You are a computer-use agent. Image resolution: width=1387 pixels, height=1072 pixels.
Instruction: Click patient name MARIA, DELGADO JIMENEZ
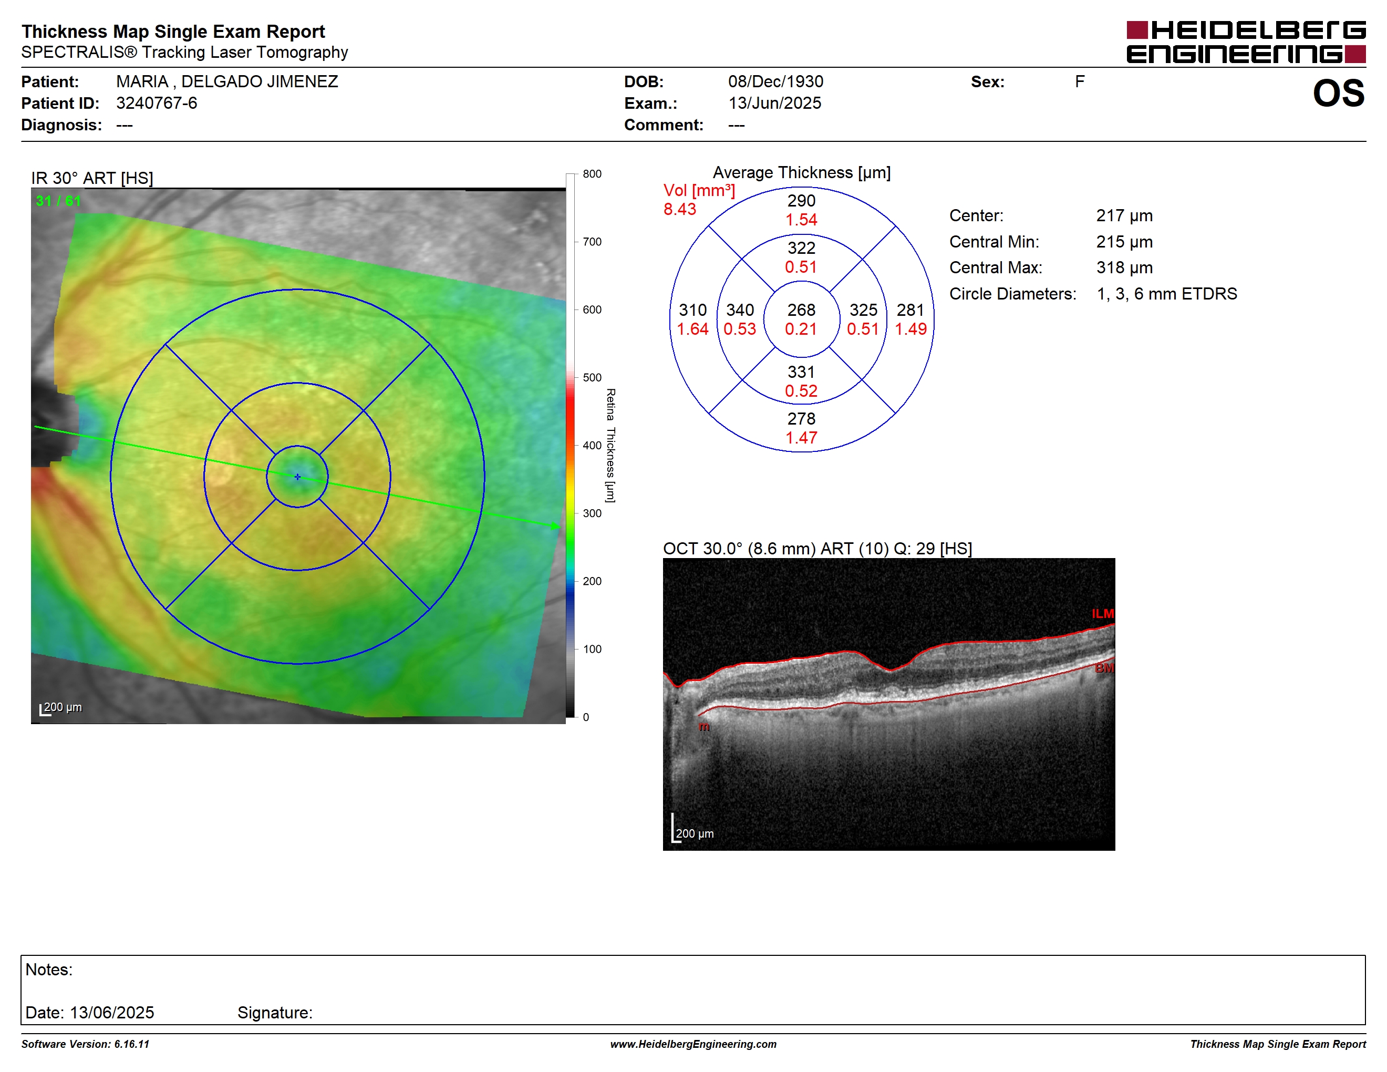coord(227,81)
